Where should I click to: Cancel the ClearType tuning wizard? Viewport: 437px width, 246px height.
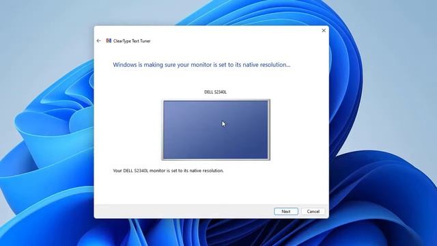pos(313,211)
